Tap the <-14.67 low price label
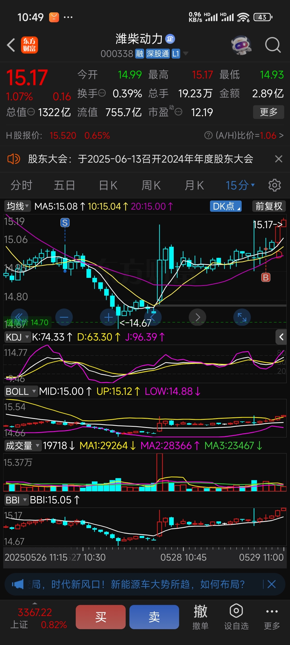Image resolution: width=290 pixels, height=645 pixels. tap(135, 323)
